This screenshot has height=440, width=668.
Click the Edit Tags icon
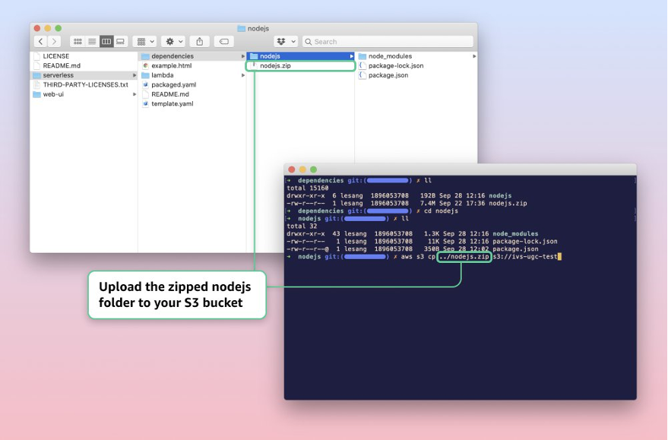(224, 41)
